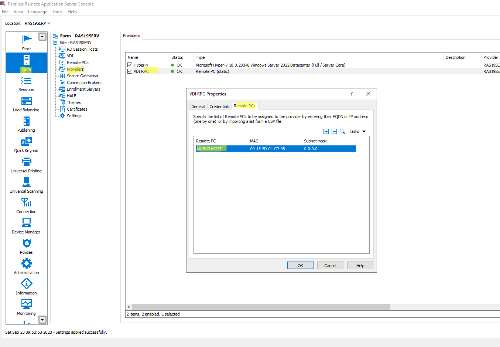Click the Description column header

tap(462, 57)
